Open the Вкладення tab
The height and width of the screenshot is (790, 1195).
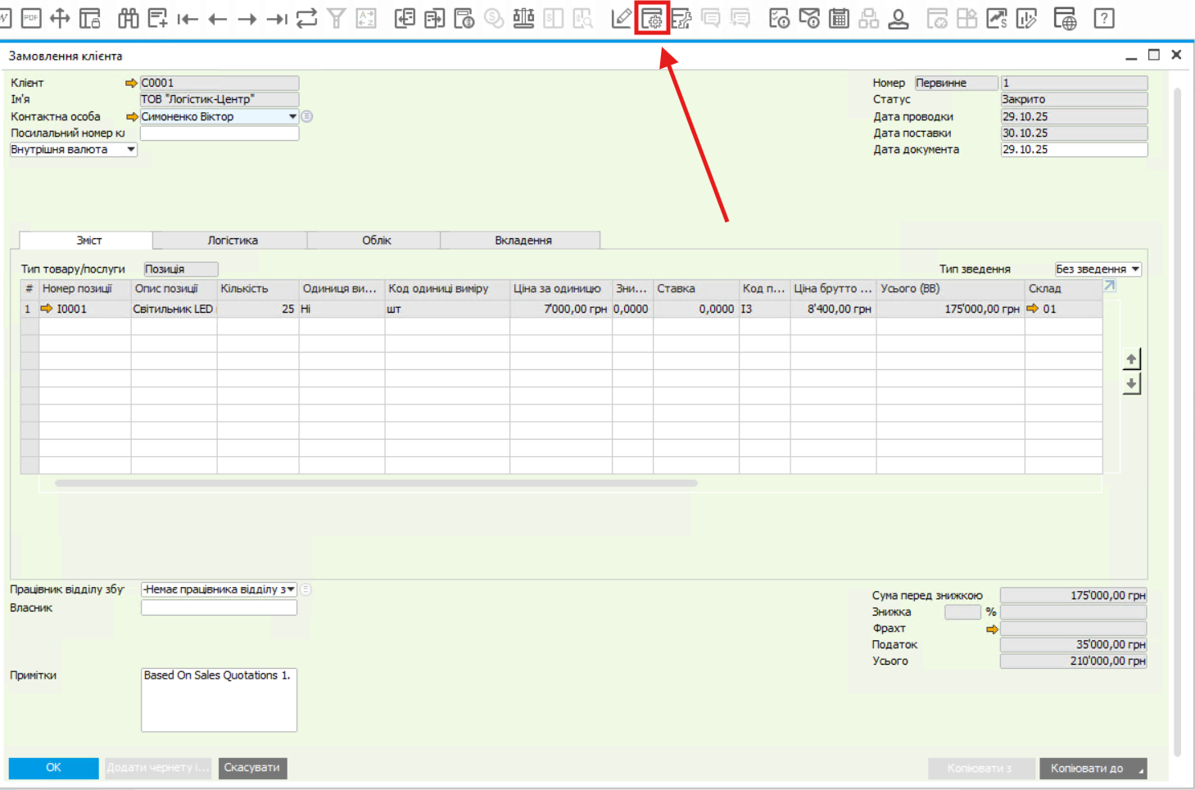523,240
